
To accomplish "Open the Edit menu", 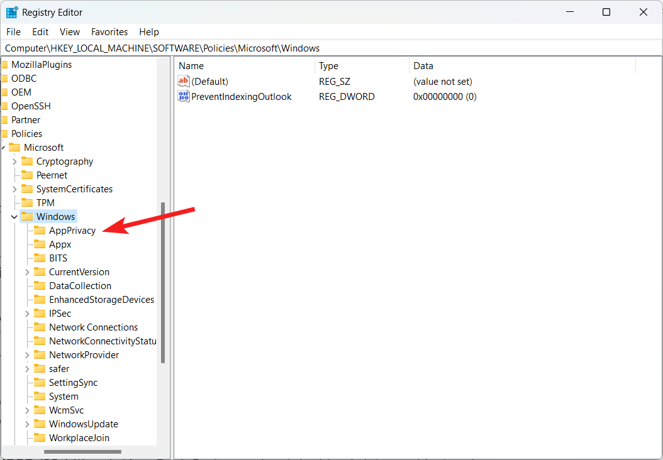I will tap(40, 31).
